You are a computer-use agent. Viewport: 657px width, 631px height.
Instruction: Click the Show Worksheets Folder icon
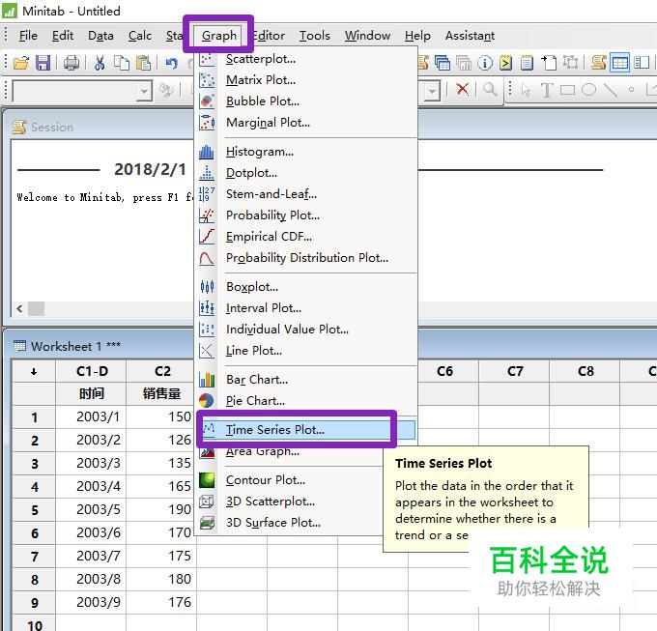443,63
